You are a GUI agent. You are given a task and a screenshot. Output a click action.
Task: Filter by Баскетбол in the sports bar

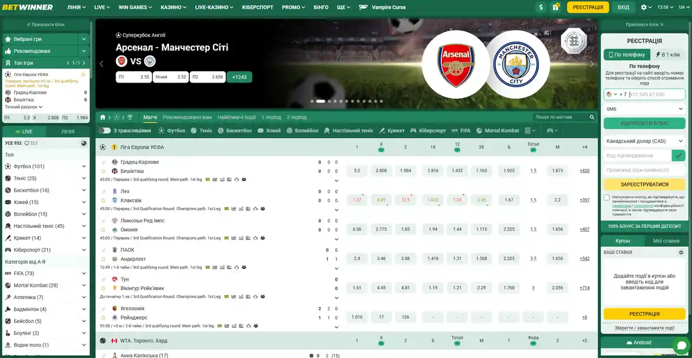[235, 131]
